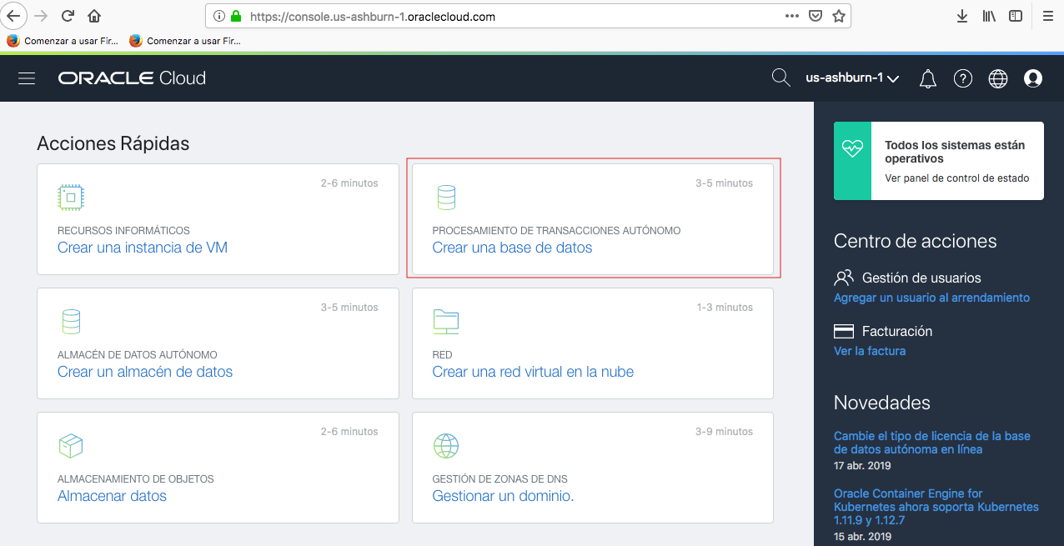
Task: Click the page actions ellipsis in address bar
Action: (x=791, y=15)
